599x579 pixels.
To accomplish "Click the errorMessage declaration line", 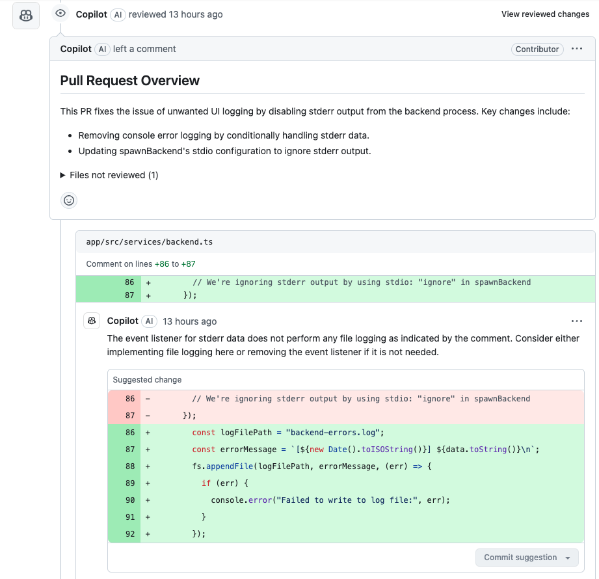I will coord(346,450).
